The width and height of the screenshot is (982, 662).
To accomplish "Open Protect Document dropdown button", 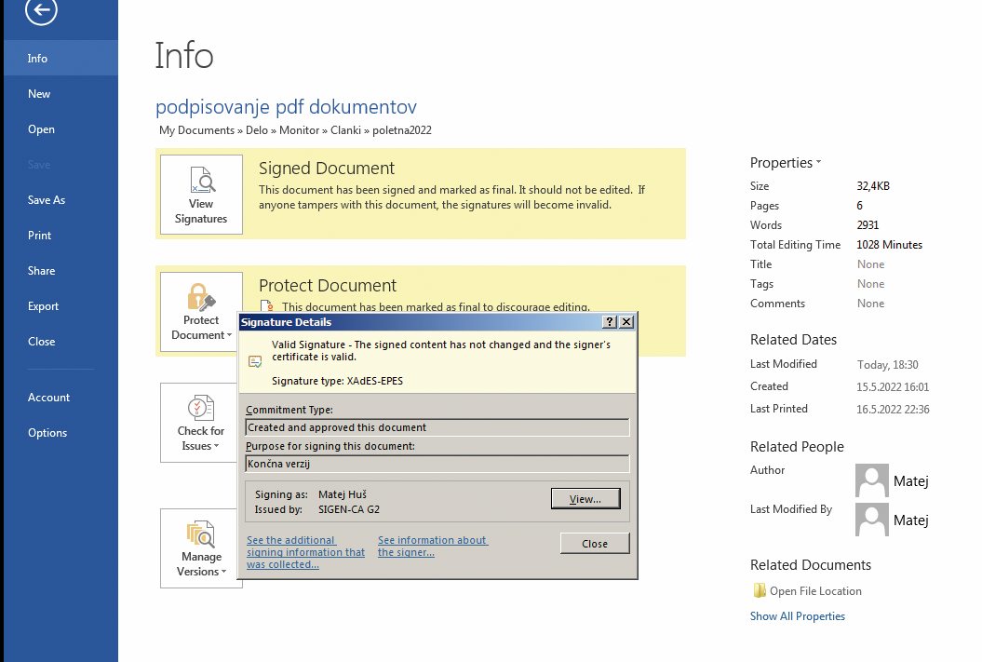I will (201, 312).
